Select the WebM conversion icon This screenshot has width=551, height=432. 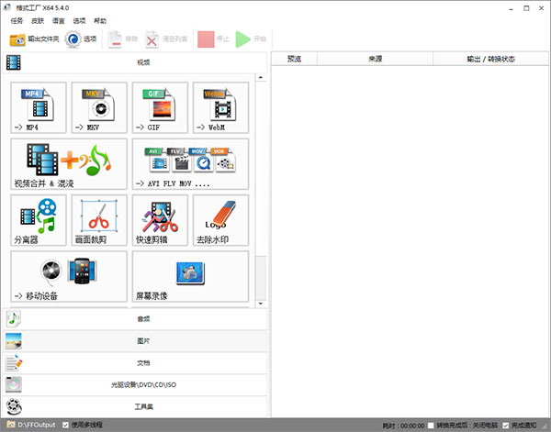point(220,107)
